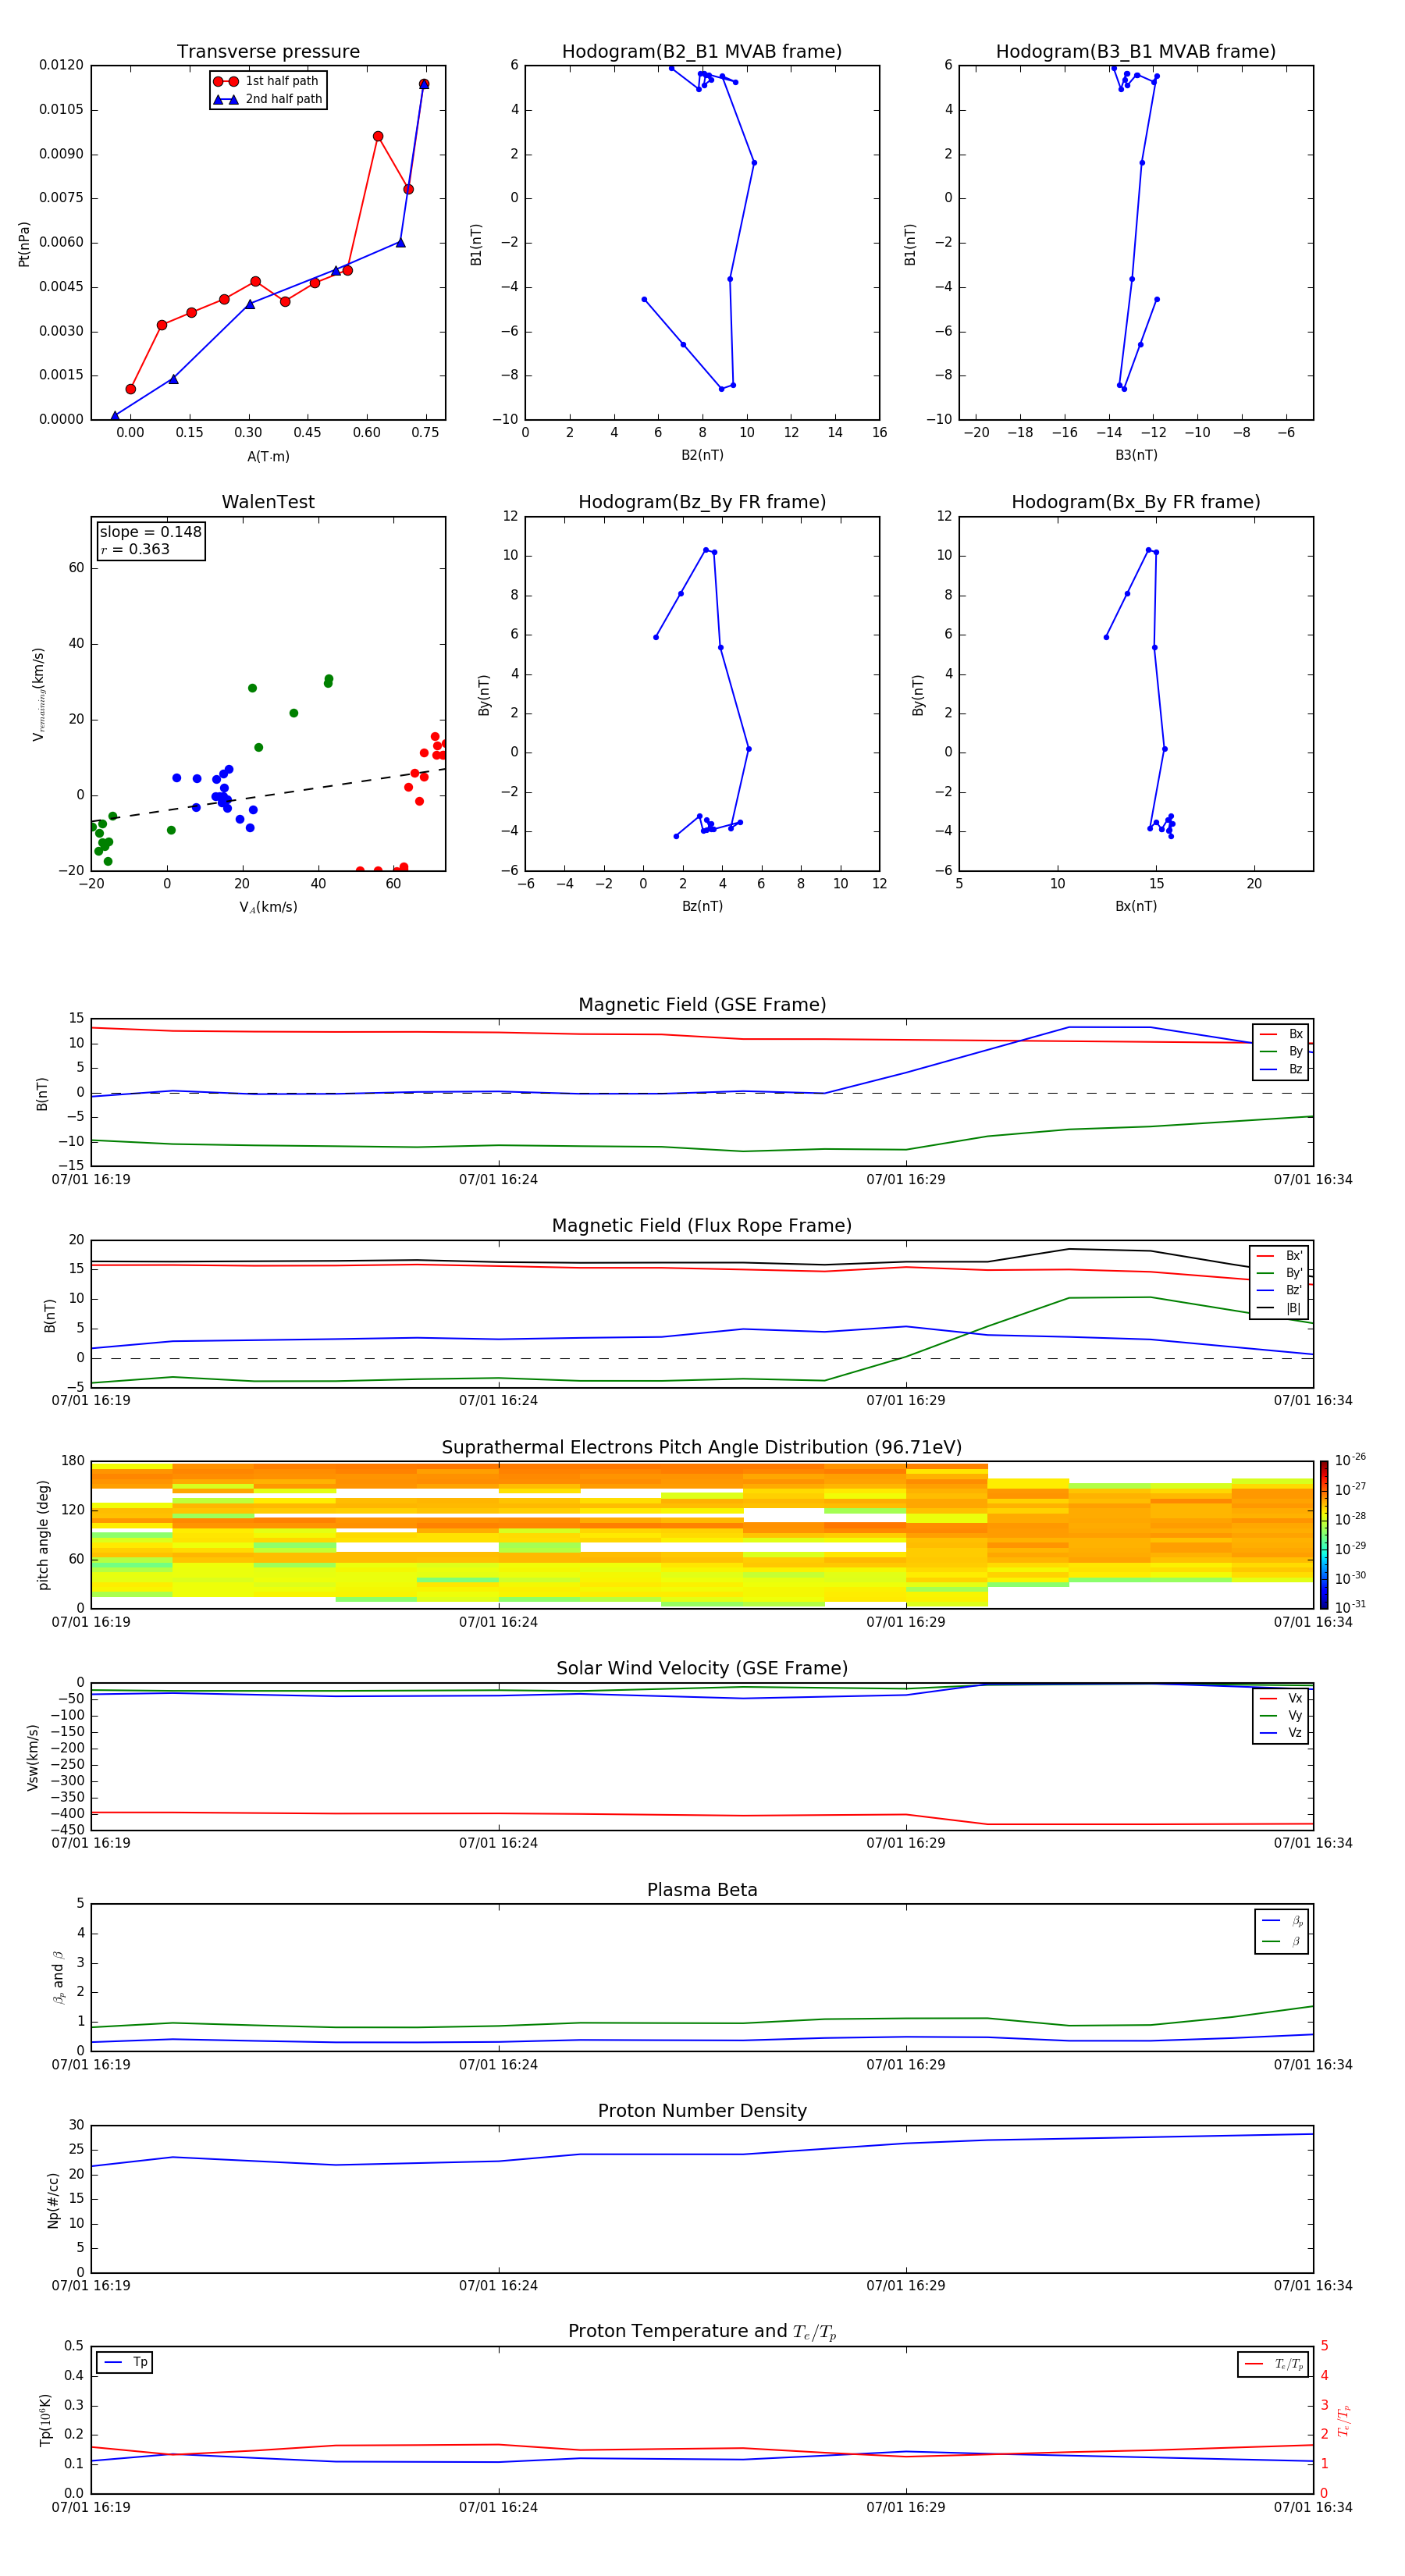Click the 'pitch angle (deg)' axis label
Viewport: 1405px width, 2576px height.
(x=43, y=1535)
